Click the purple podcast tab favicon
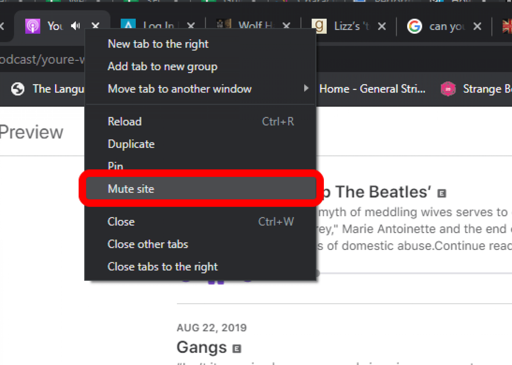The height and width of the screenshot is (365, 512). [32, 26]
